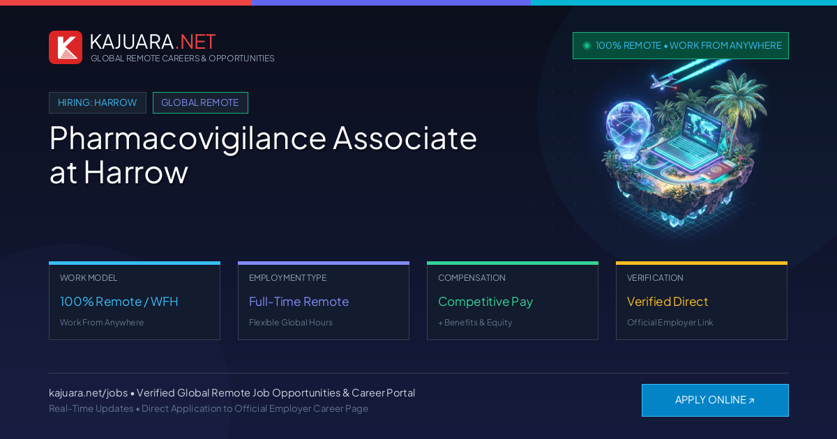Screen dimensions: 837x439
Task: Click the Global Remote Careers & Opportunities tagline
Action: (183, 59)
